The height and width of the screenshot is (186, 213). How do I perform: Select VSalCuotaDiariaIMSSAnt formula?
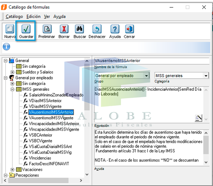pyautogui.click(x=50, y=146)
